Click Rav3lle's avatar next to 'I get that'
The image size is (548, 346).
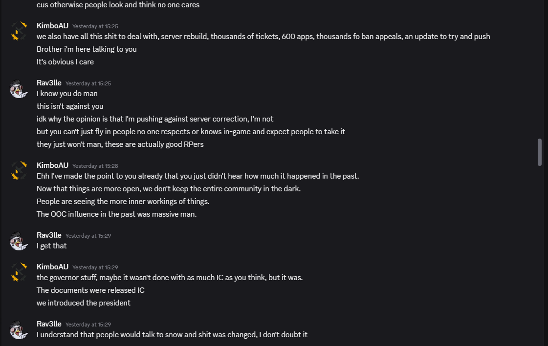pos(19,240)
